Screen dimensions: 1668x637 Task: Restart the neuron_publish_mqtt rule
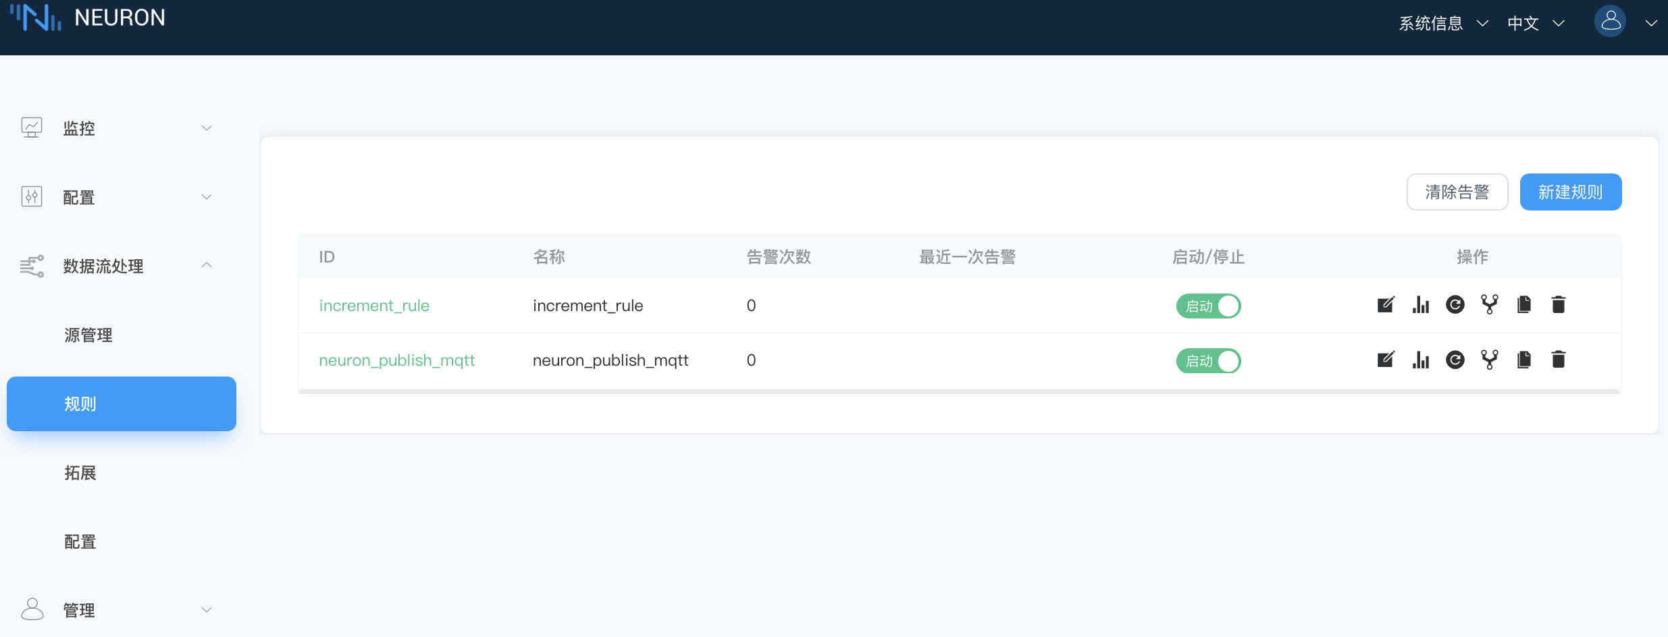[1455, 360]
